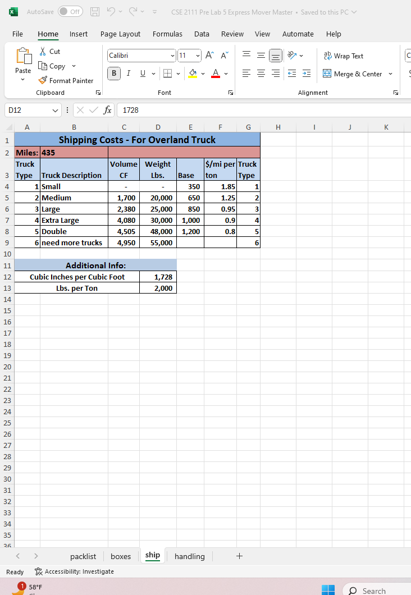Switch to the Review tab

[232, 34]
